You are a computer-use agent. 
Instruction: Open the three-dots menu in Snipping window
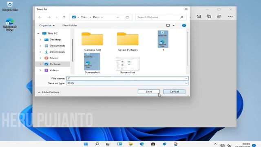(230, 16)
